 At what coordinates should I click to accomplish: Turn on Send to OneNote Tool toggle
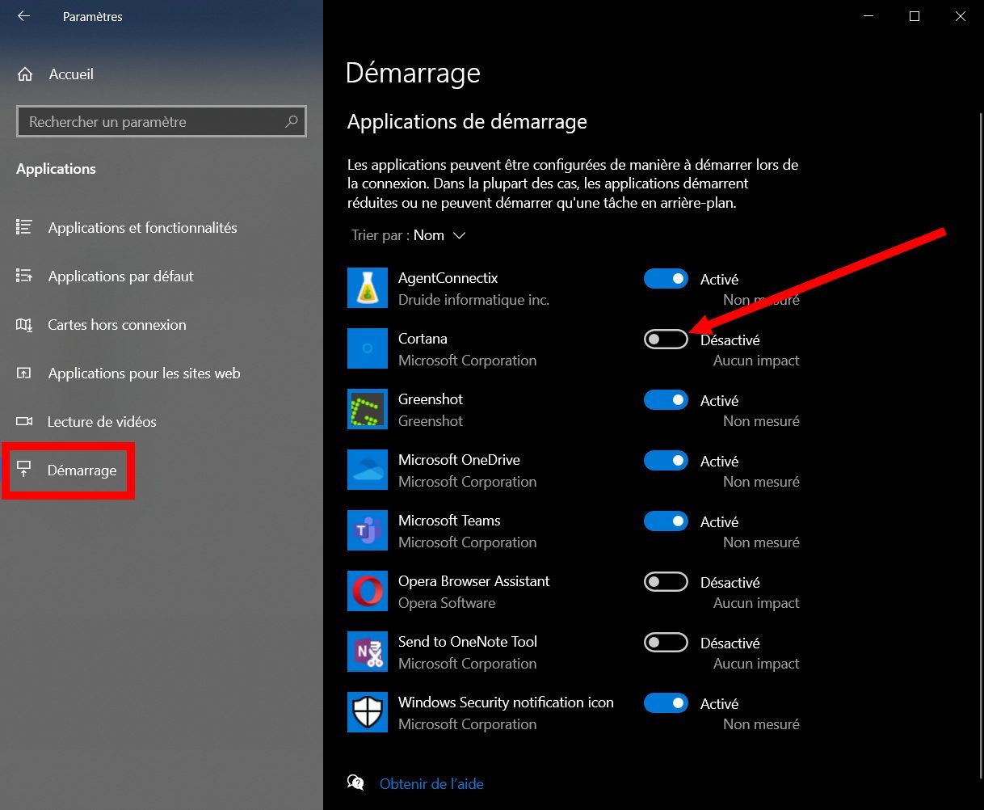coord(666,643)
